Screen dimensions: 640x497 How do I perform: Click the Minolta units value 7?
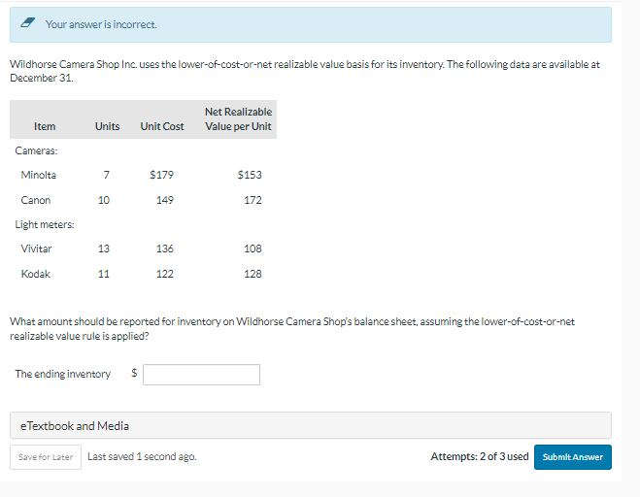coord(107,175)
